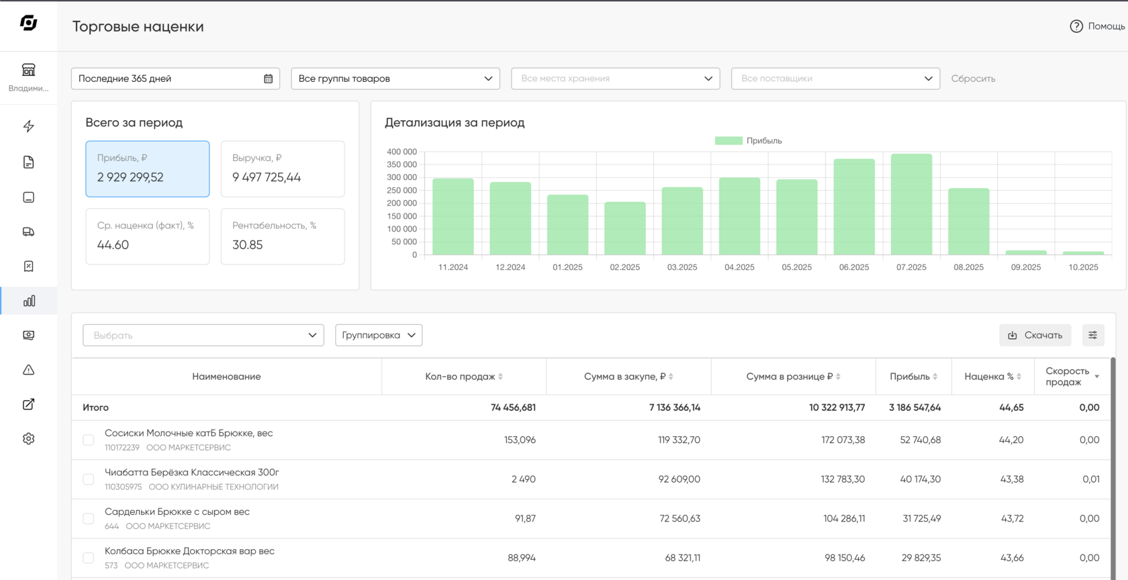1128x580 pixels.
Task: Open the warning triangle sidebar icon
Action: pos(28,370)
